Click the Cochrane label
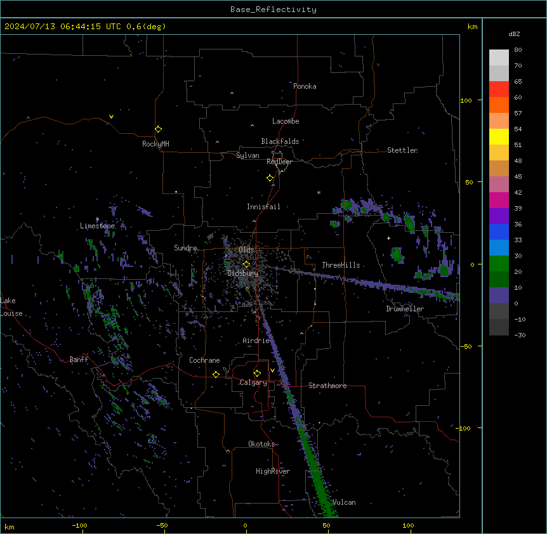The height and width of the screenshot is (534, 547). pyautogui.click(x=204, y=360)
